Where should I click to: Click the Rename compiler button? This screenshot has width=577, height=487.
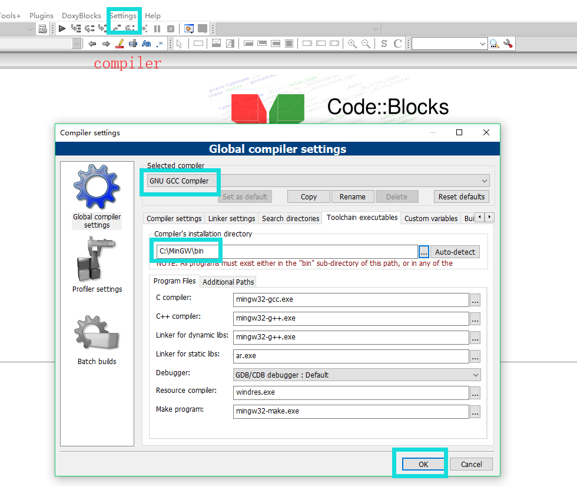pos(353,196)
